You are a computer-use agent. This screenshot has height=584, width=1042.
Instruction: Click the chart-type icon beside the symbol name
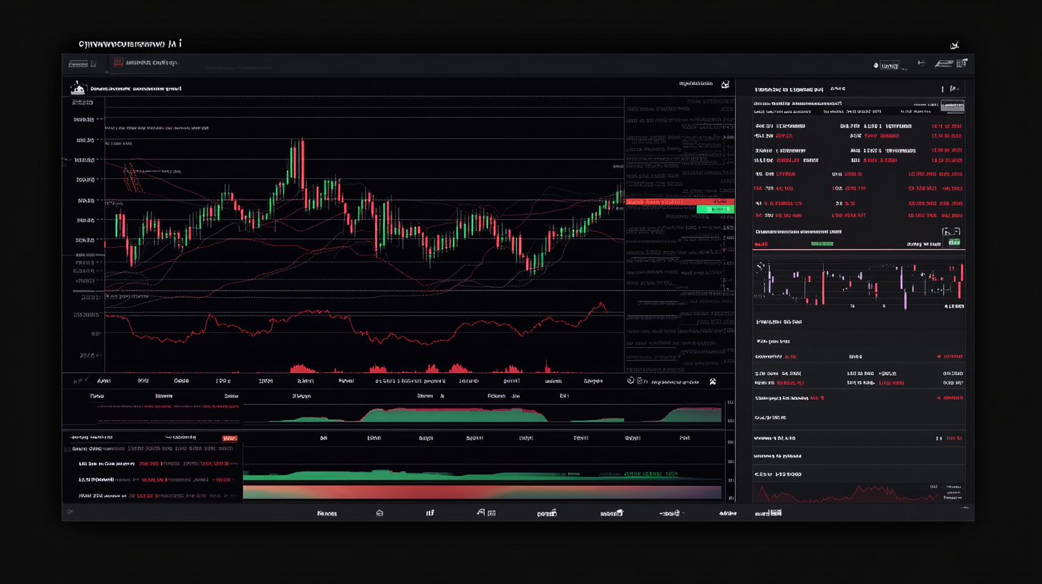click(x=79, y=87)
